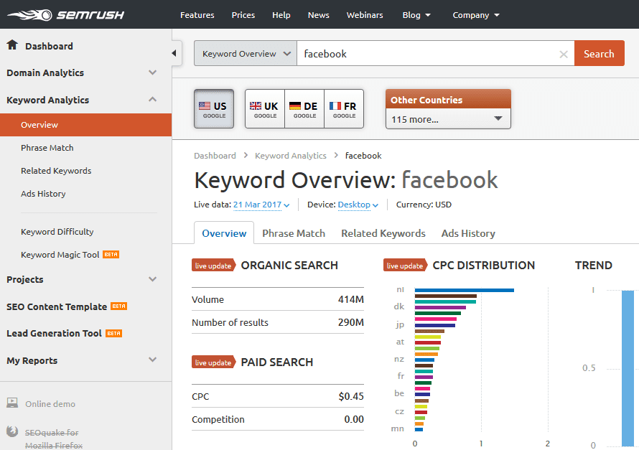Expand the Projects section
Screen dimensions: 639x450
152,279
